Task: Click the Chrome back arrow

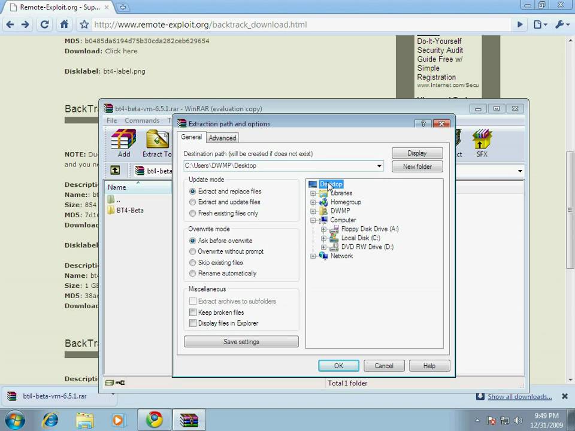Action: coord(10,25)
